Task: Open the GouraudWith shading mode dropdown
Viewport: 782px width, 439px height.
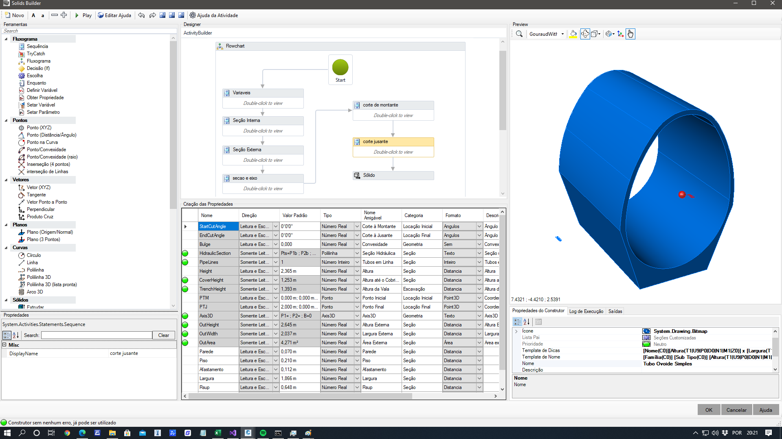Action: click(x=562, y=34)
